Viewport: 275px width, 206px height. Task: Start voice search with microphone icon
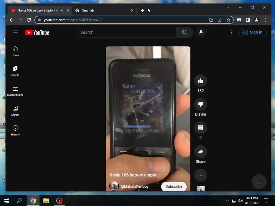[x=201, y=32]
